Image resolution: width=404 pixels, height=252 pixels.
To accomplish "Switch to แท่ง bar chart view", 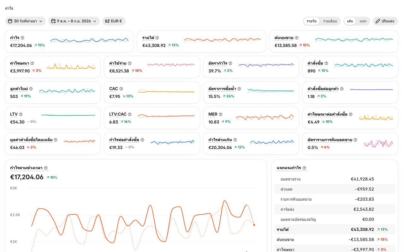I will click(x=363, y=21).
